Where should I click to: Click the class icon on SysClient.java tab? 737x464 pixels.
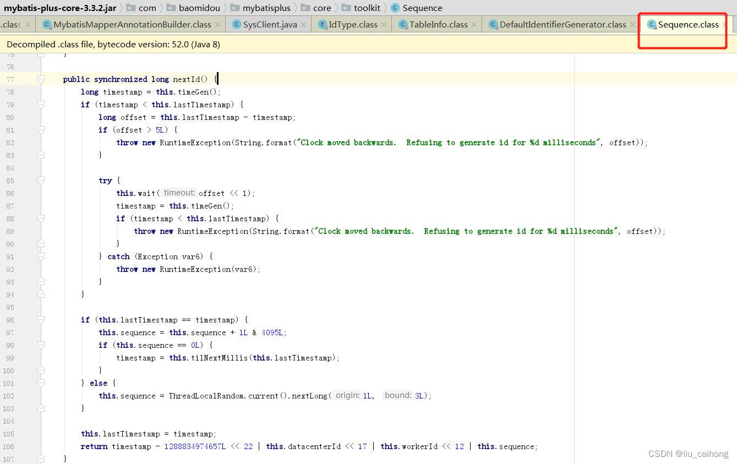coord(237,24)
